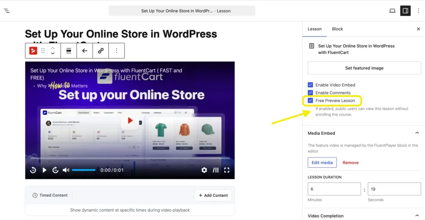425x220 pixels.
Task: Enter fullscreen mode on the video
Action: pos(227,170)
